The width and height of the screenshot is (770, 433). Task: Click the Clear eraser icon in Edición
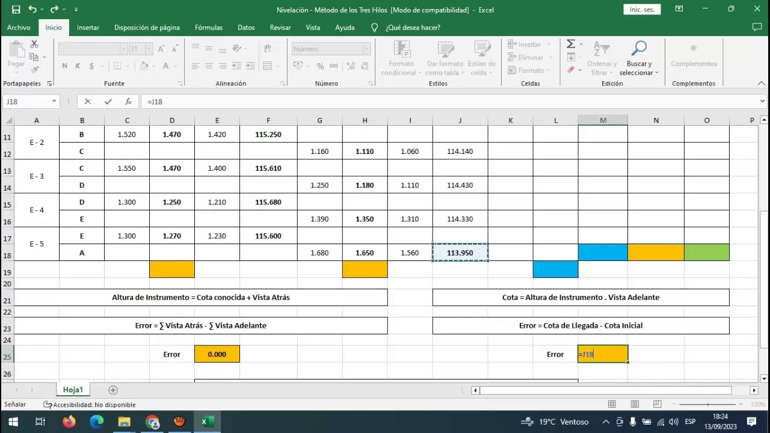(x=570, y=70)
